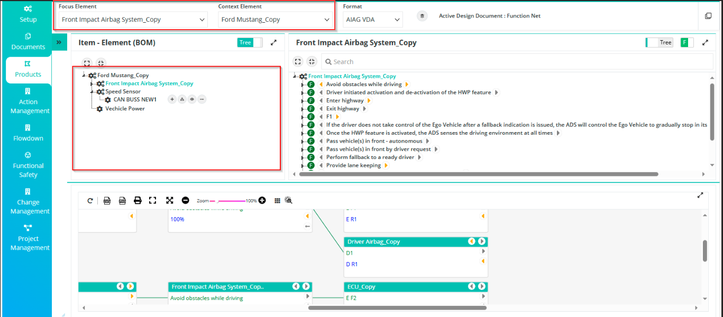The image size is (723, 317).
Task: Click orange right arrow after 'F1'
Action: click(337, 117)
